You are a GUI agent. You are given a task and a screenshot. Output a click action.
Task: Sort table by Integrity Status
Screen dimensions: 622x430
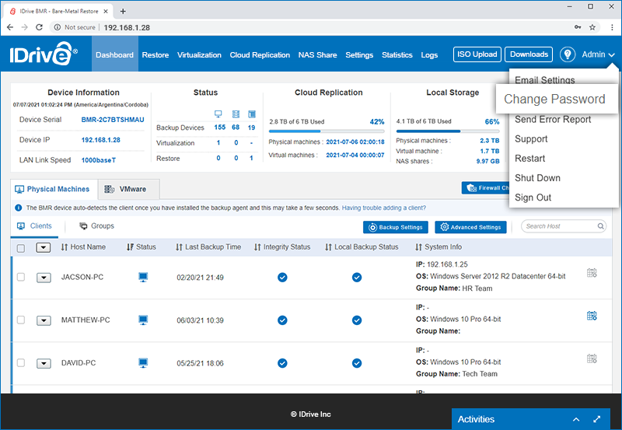(282, 246)
